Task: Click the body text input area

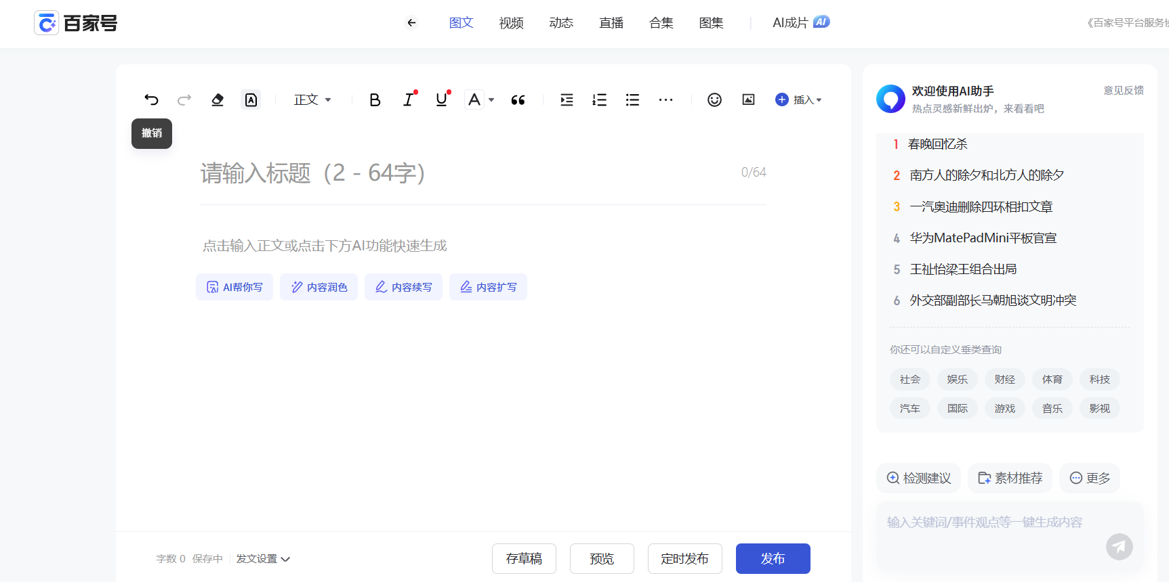Action: [483, 246]
